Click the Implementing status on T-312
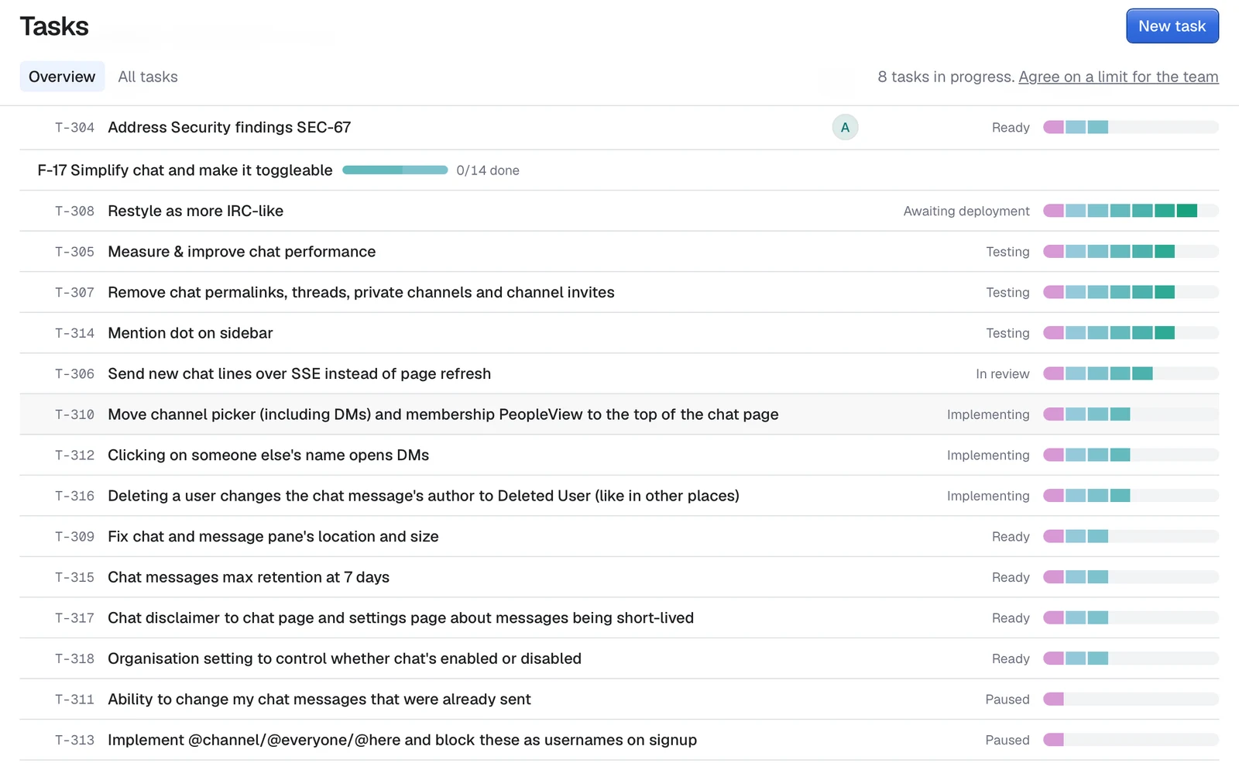Screen dimensions: 1239x777 pyautogui.click(x=988, y=455)
